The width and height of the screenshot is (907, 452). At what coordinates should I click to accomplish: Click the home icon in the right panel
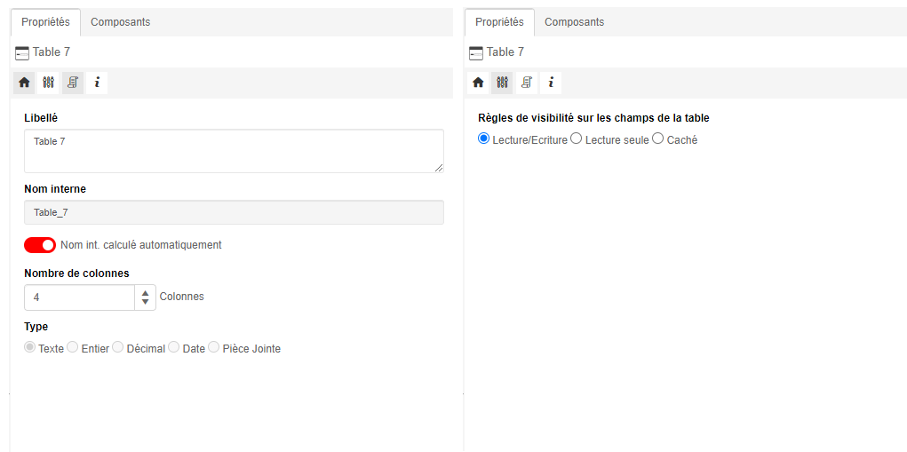[478, 83]
